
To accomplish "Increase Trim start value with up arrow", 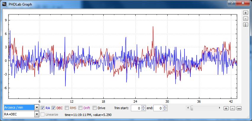I will pyautogui.click(x=143, y=107).
